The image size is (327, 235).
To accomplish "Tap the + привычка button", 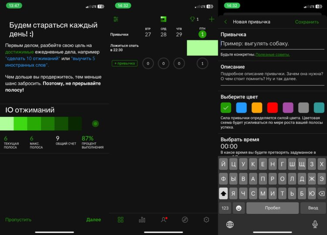I will tap(125, 63).
